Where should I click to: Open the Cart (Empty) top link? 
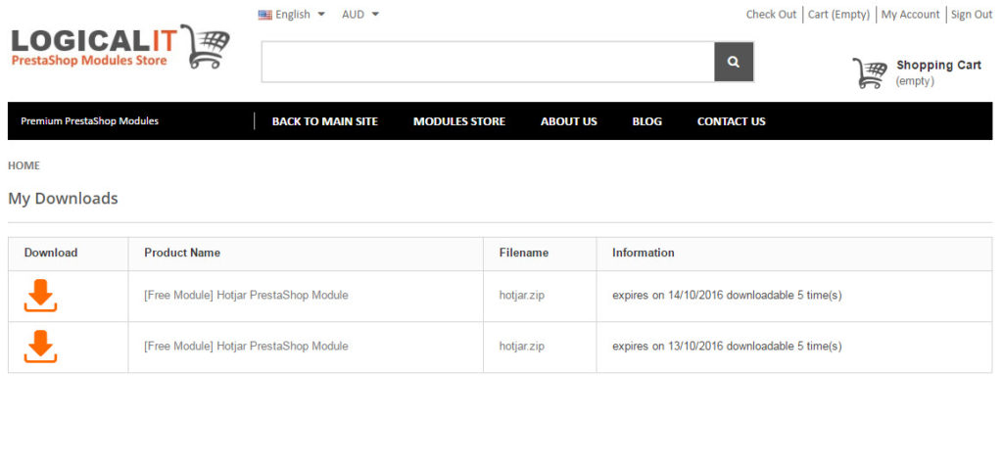pos(838,15)
